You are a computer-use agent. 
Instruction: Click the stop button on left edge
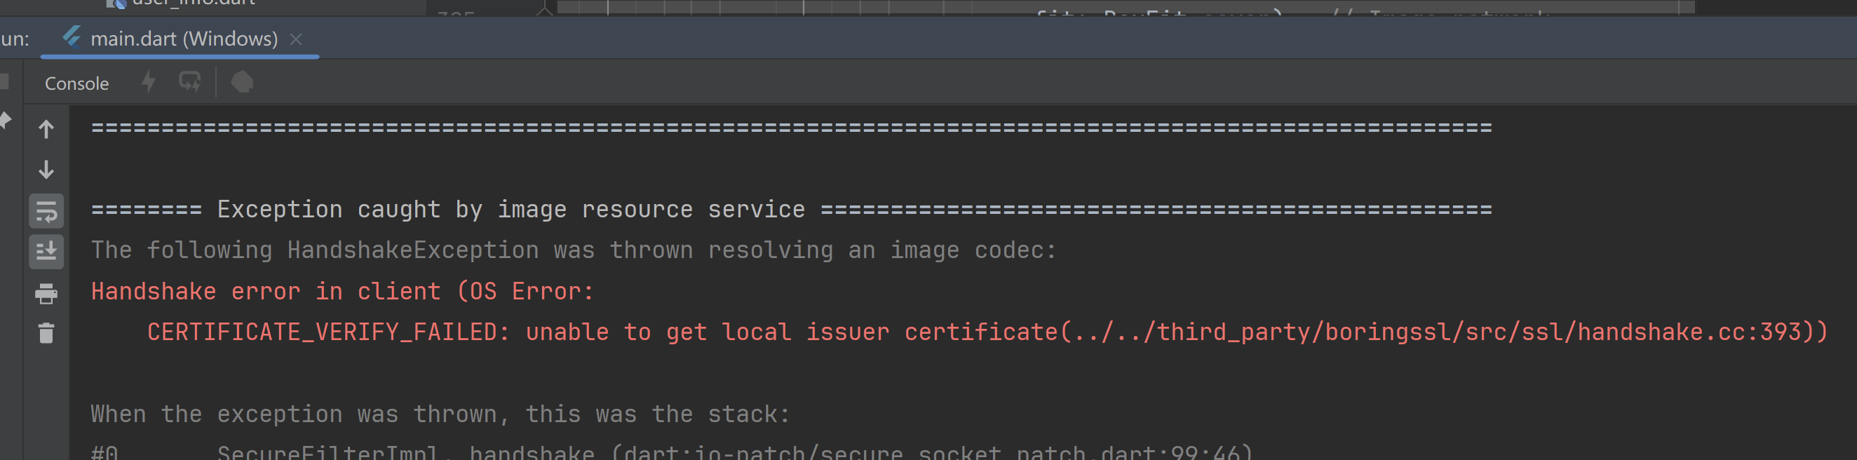coord(4,81)
